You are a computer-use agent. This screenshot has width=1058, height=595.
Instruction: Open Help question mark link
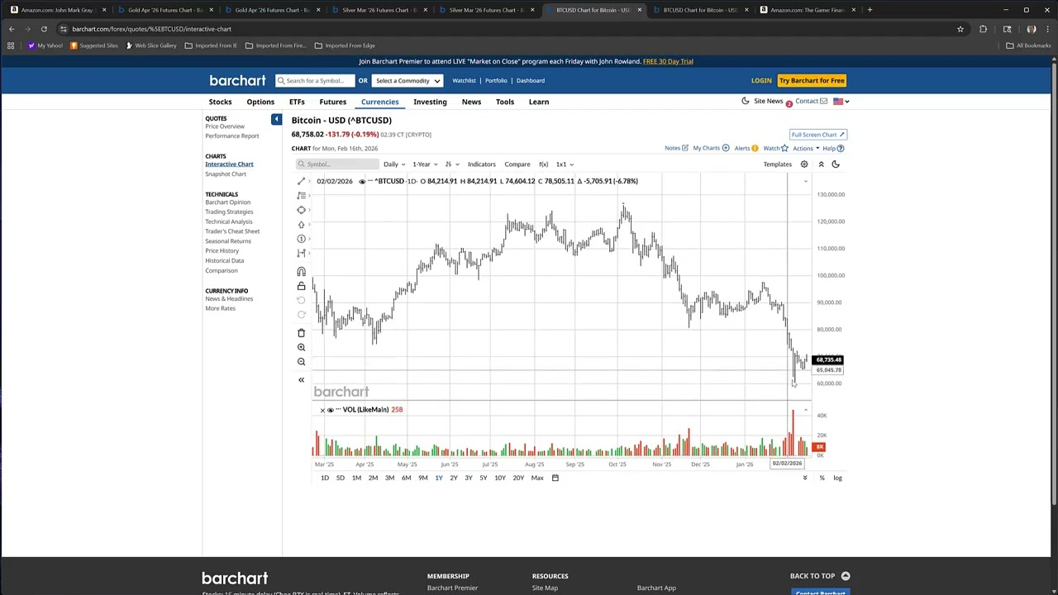click(833, 149)
